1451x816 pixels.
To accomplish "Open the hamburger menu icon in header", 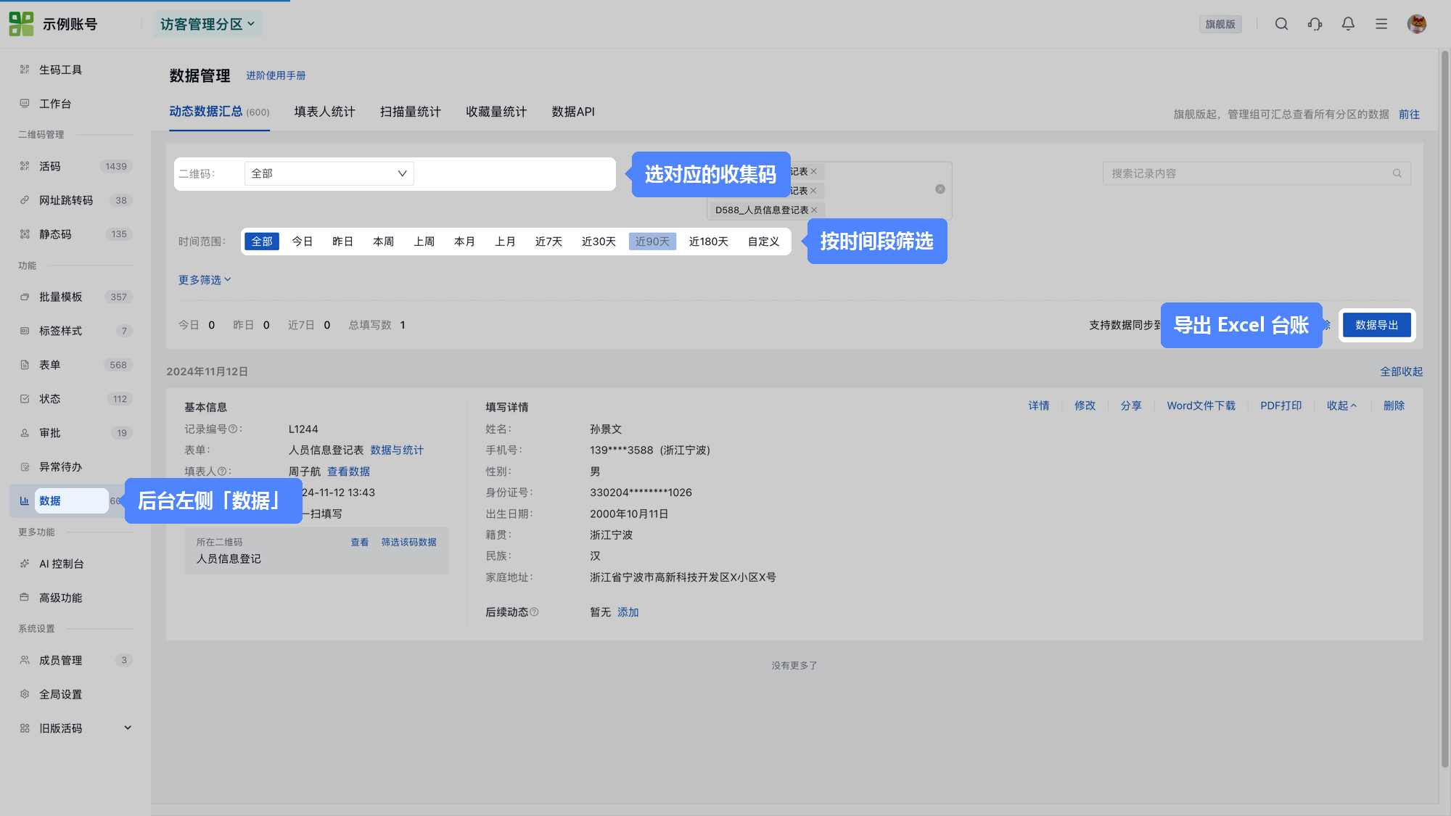I will [1381, 24].
